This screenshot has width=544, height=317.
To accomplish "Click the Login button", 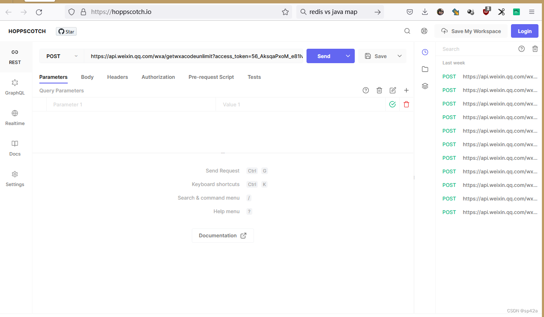I will 525,31.
